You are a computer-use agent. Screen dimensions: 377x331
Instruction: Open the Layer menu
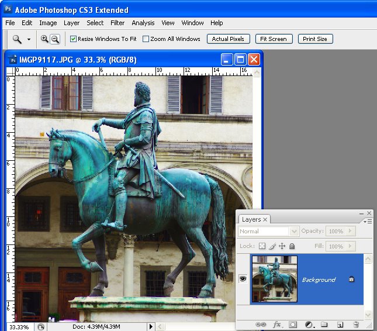coord(71,23)
